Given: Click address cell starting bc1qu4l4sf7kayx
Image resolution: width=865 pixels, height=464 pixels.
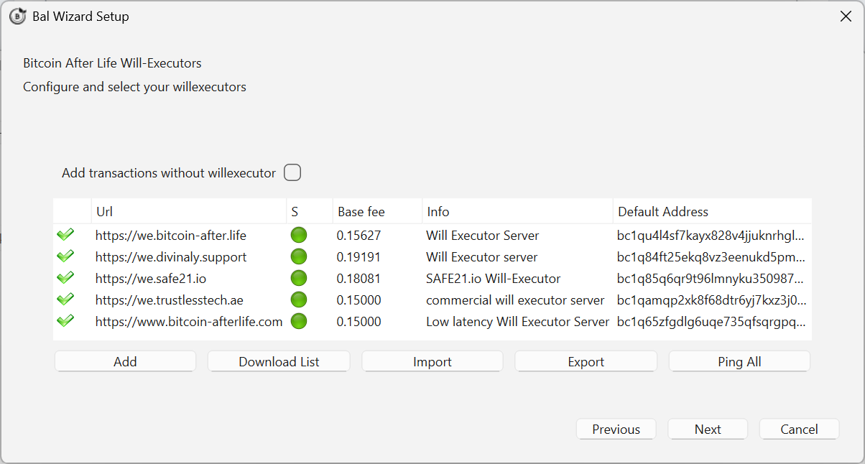Looking at the screenshot, I should [712, 235].
